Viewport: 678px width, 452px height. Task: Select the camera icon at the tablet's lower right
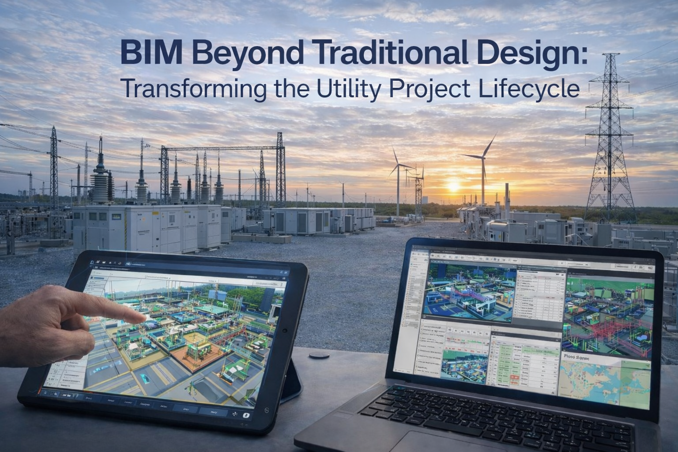click(246, 415)
